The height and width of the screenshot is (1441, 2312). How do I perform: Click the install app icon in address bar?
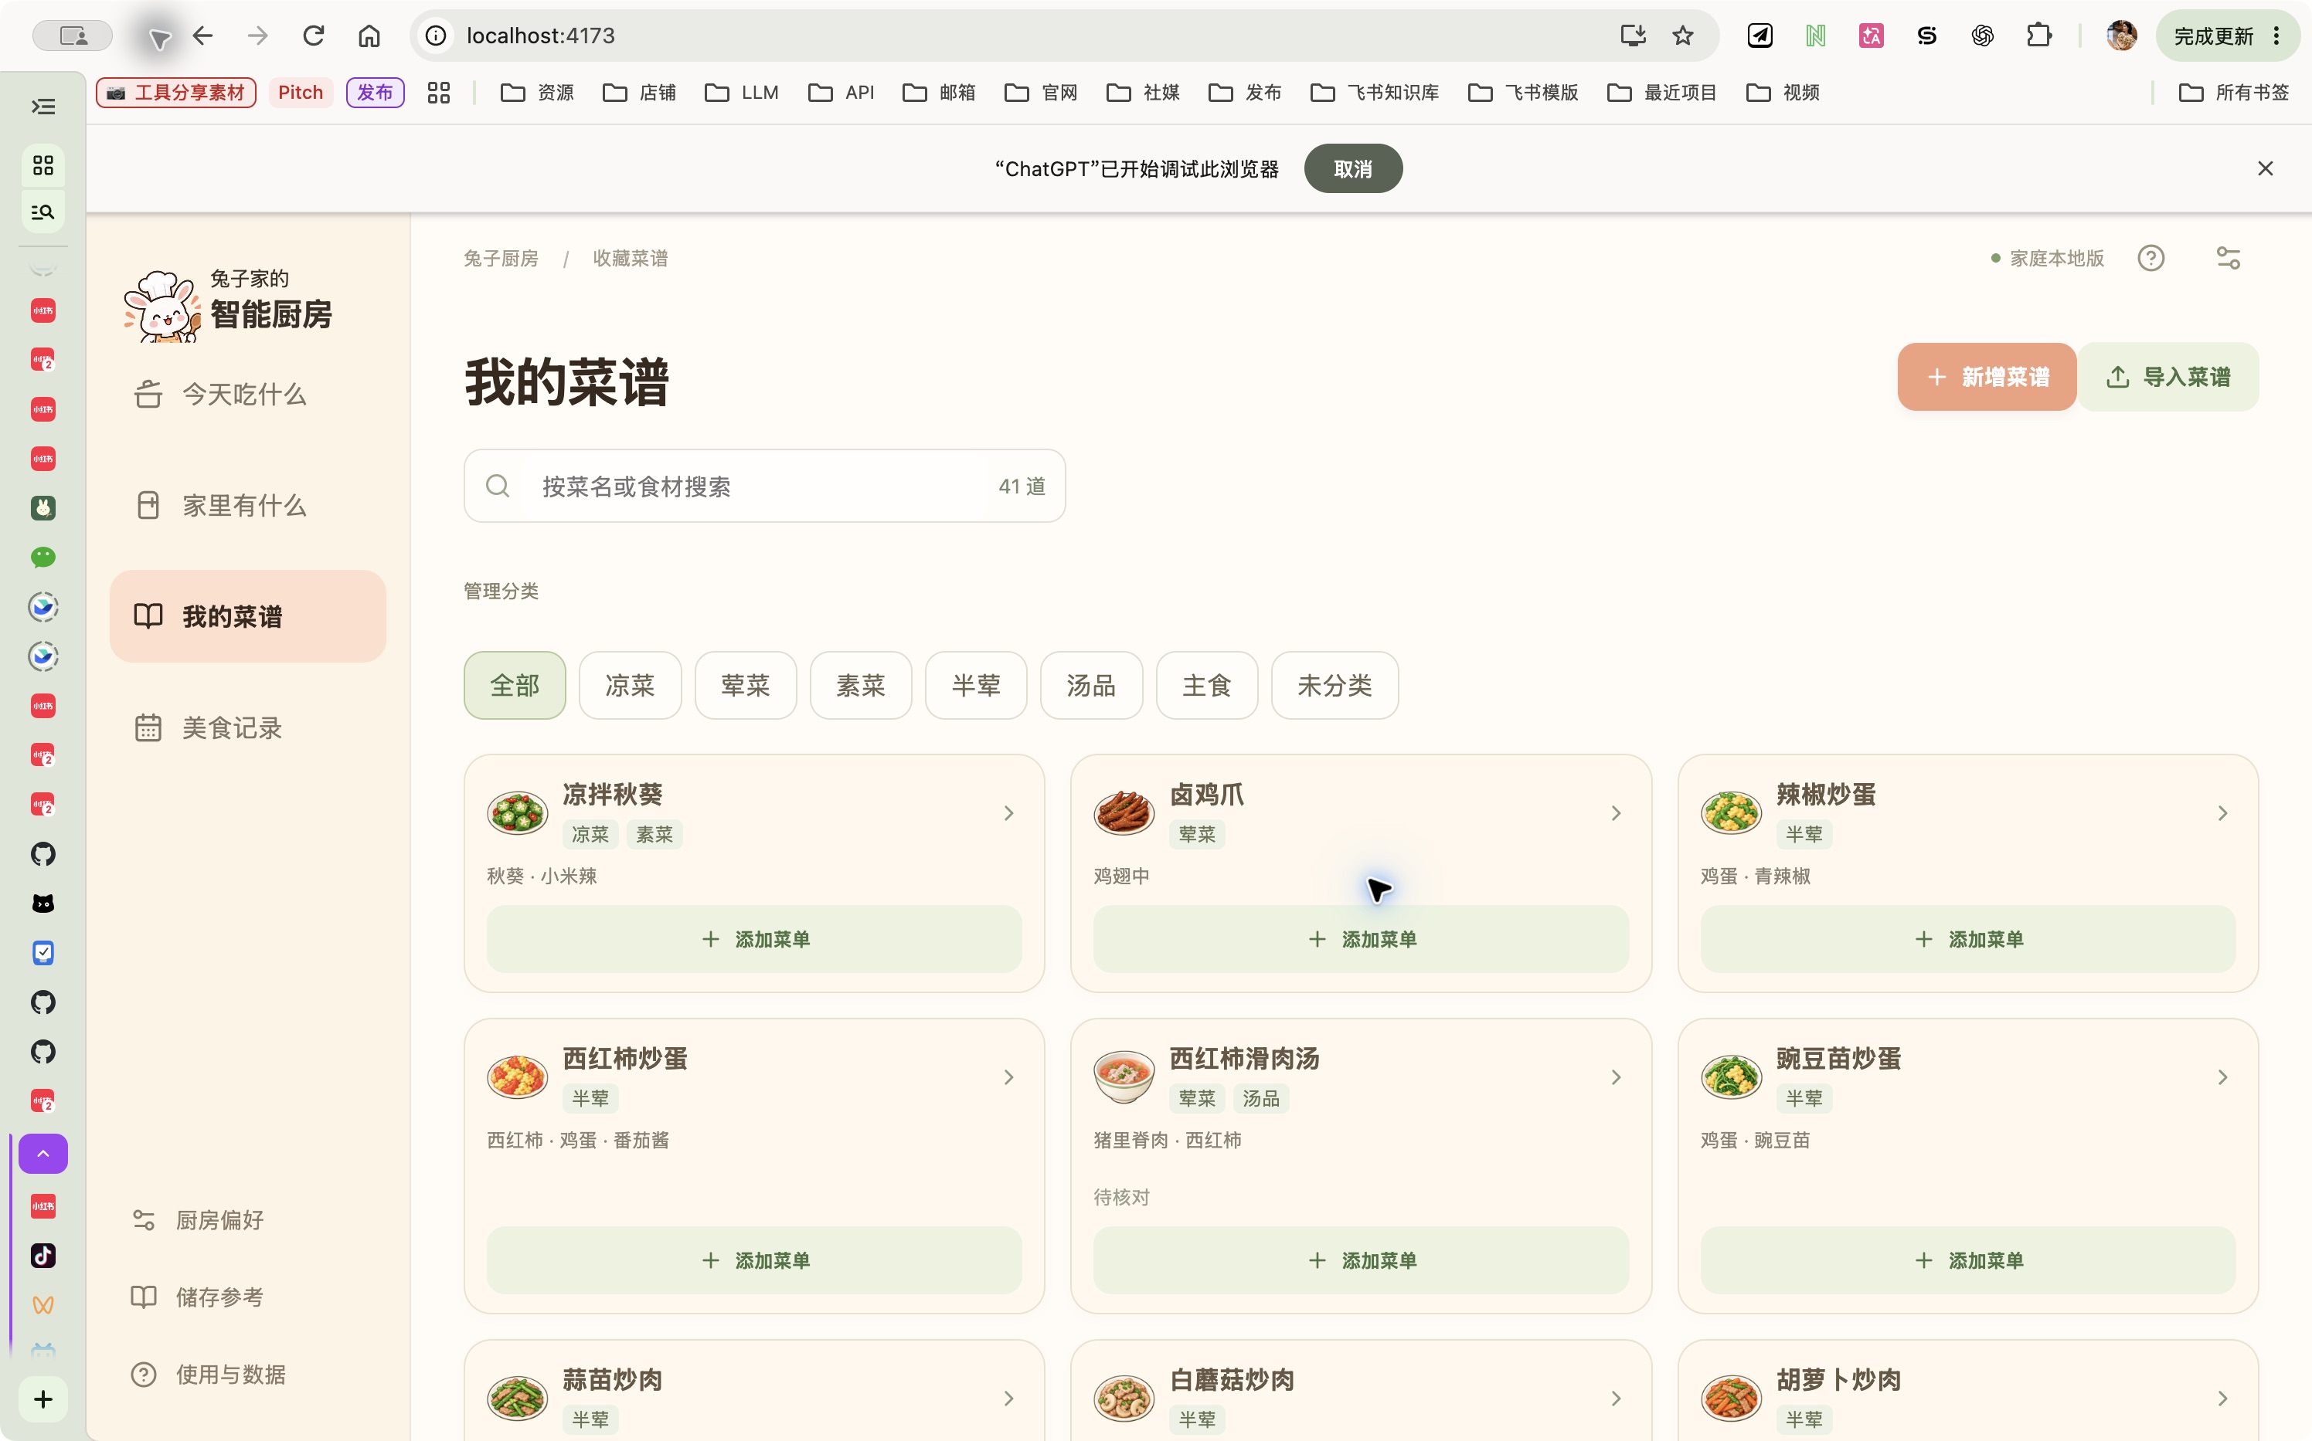coord(1634,36)
